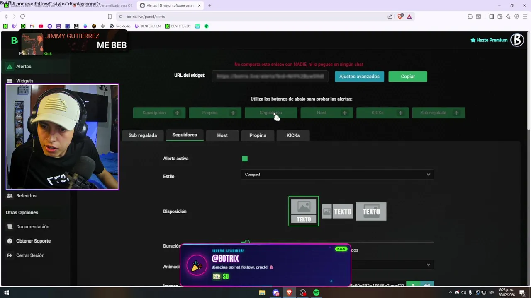Open the browser hamburger menu
The image size is (531, 298).
point(525,17)
